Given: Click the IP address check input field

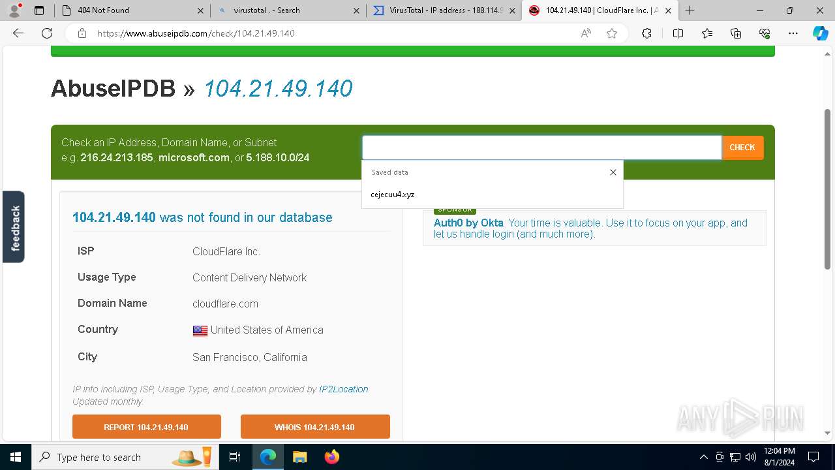Looking at the screenshot, I should (542, 148).
